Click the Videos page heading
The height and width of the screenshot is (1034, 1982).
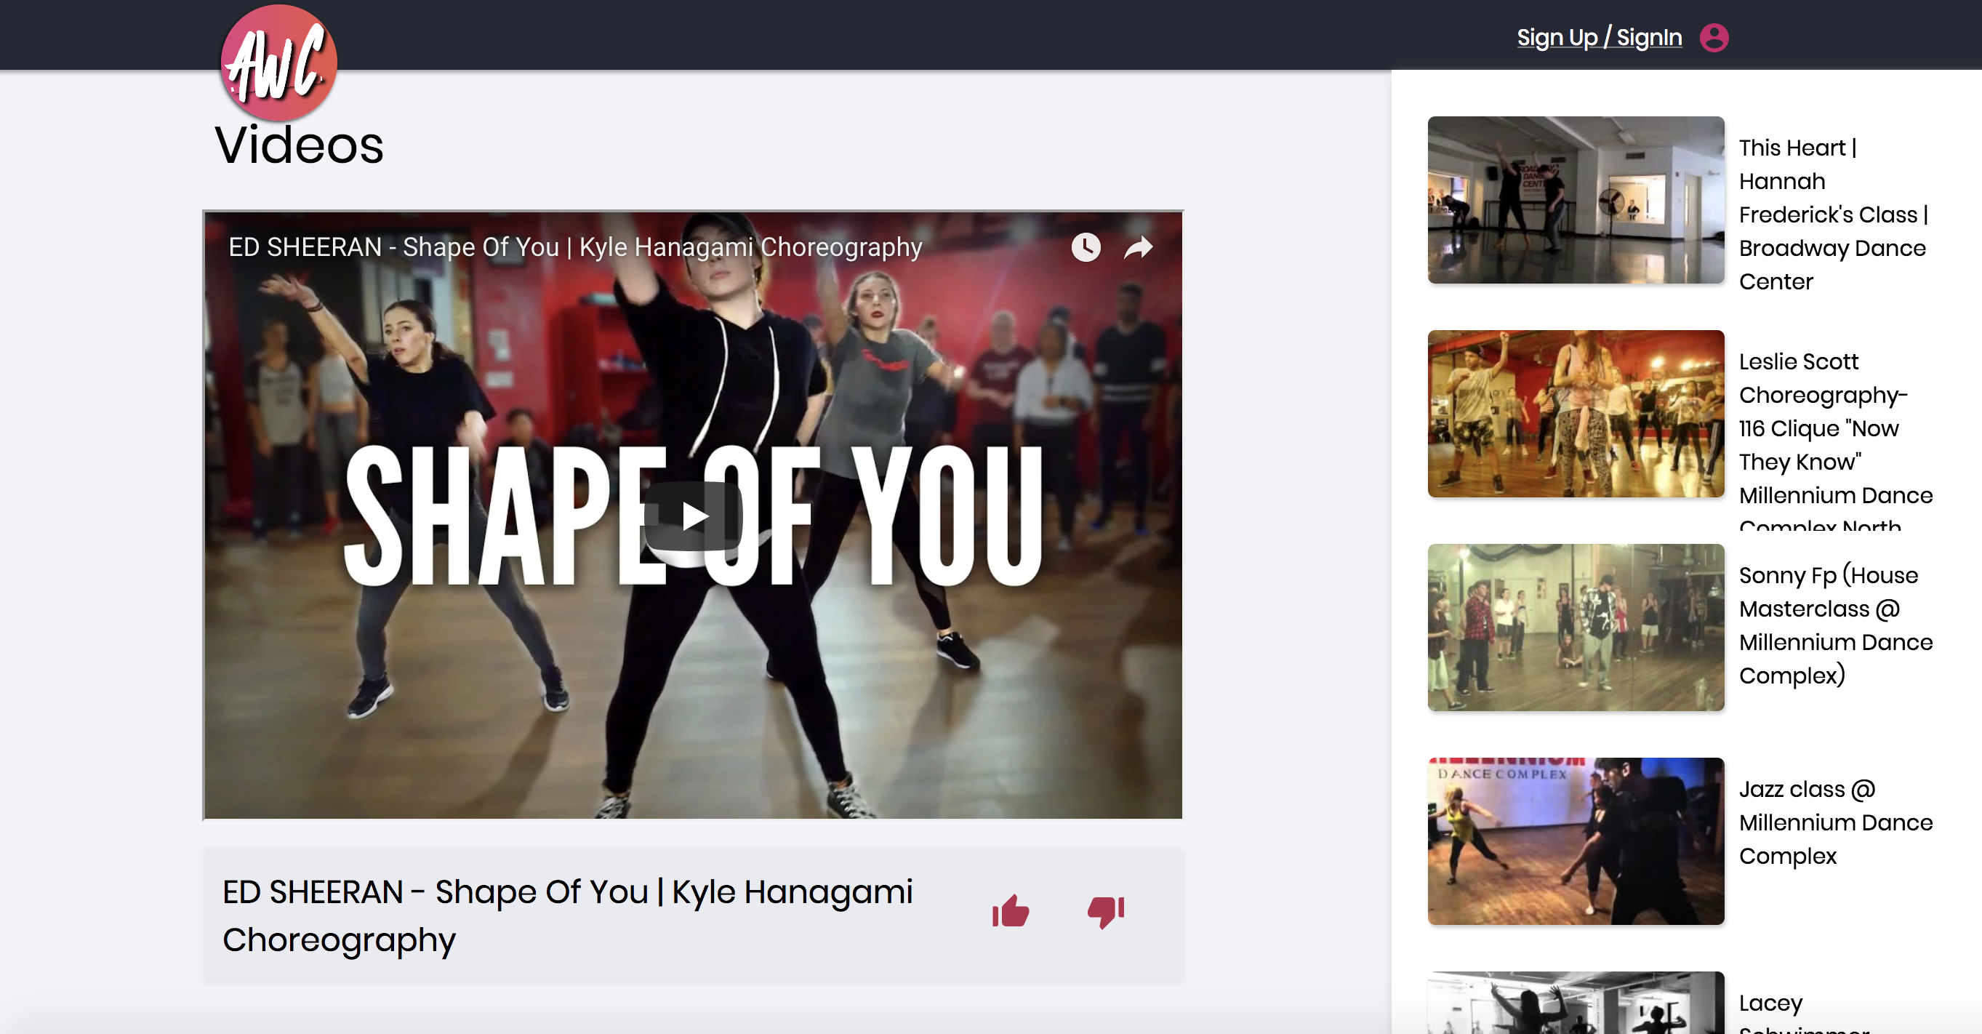(299, 145)
